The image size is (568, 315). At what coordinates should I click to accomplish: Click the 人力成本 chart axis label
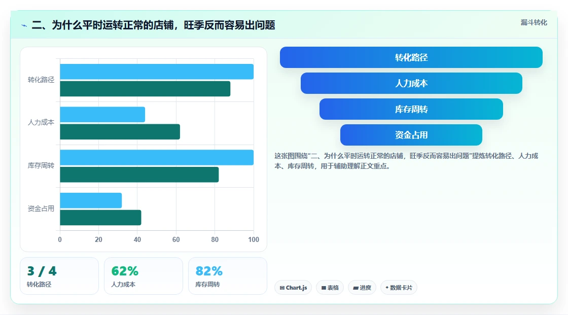[41, 123]
